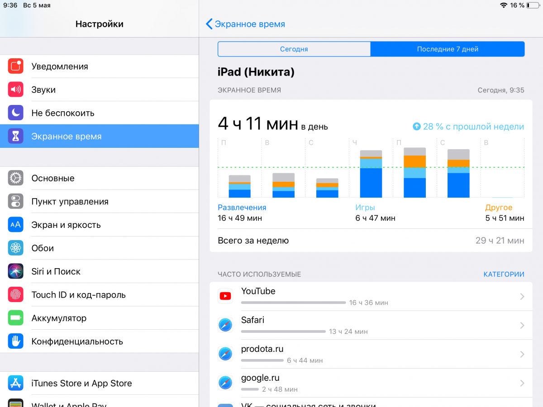Tap the YouTube app icon
Viewport: 543px width, 407px height.
pyautogui.click(x=225, y=296)
